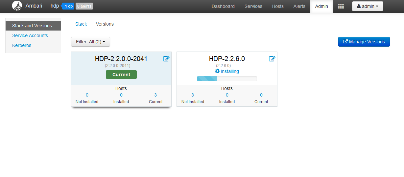Open Service Accounts in sidebar

pyautogui.click(x=30, y=35)
